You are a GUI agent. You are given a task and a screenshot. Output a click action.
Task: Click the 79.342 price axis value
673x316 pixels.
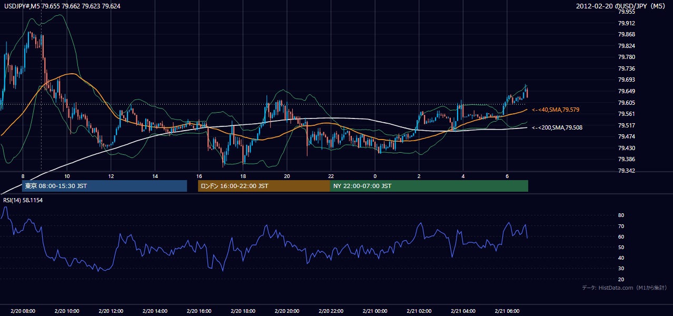point(627,171)
